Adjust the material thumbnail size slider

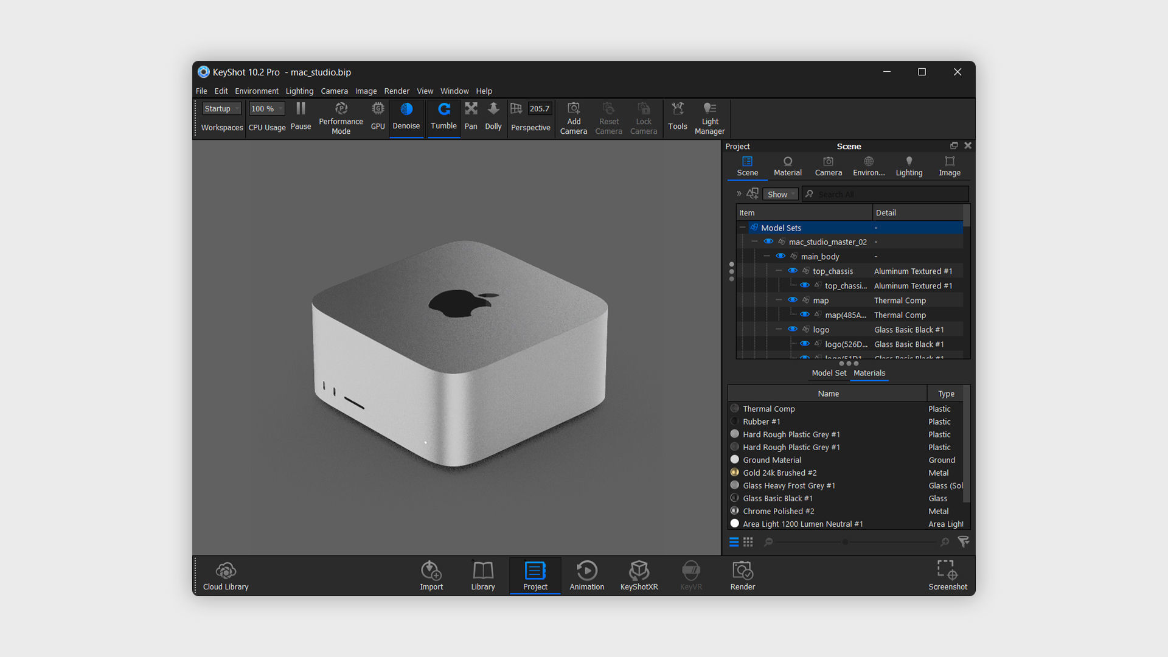845,542
